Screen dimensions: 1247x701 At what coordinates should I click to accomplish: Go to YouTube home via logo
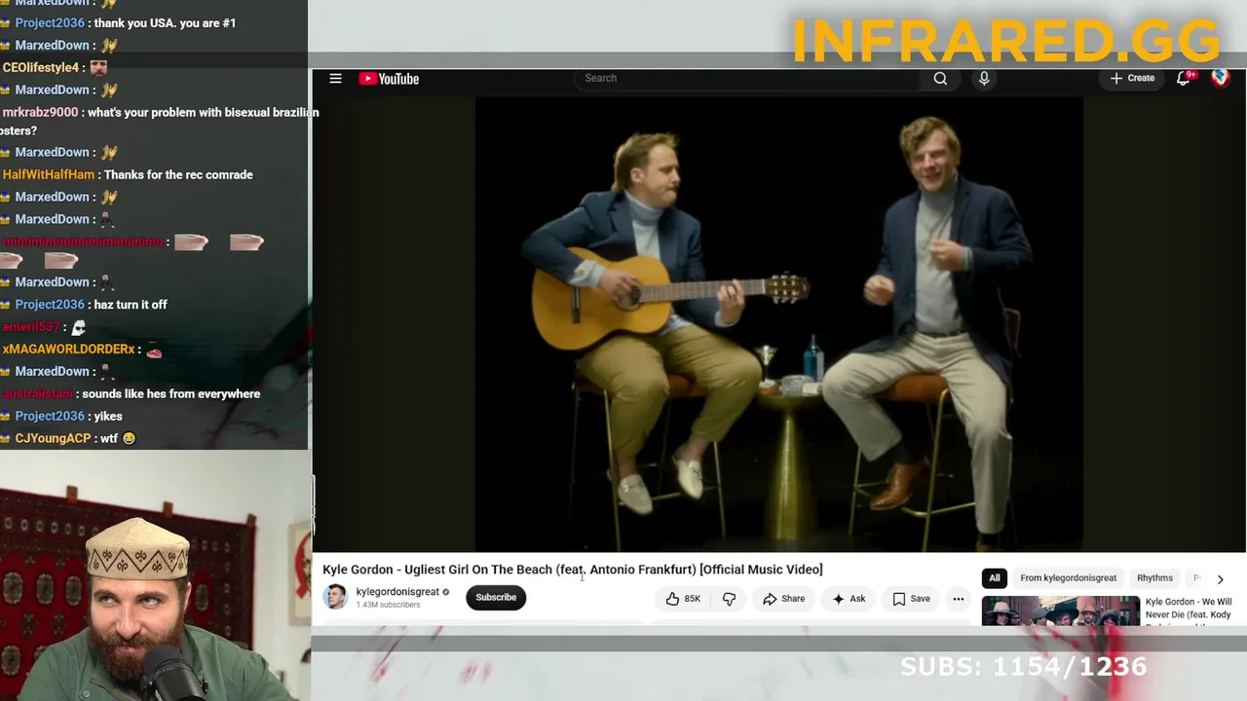tap(389, 79)
